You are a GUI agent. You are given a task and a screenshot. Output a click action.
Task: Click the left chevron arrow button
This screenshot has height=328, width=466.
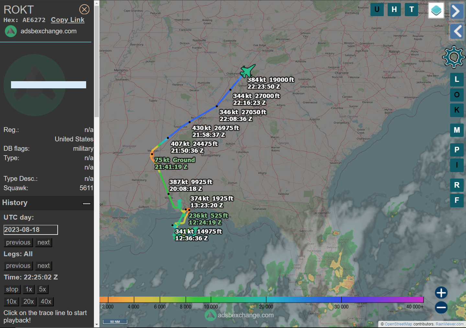tap(457, 31)
